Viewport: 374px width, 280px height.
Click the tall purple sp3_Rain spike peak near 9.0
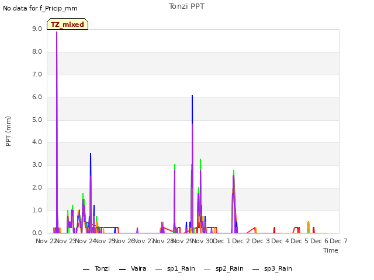point(57,32)
